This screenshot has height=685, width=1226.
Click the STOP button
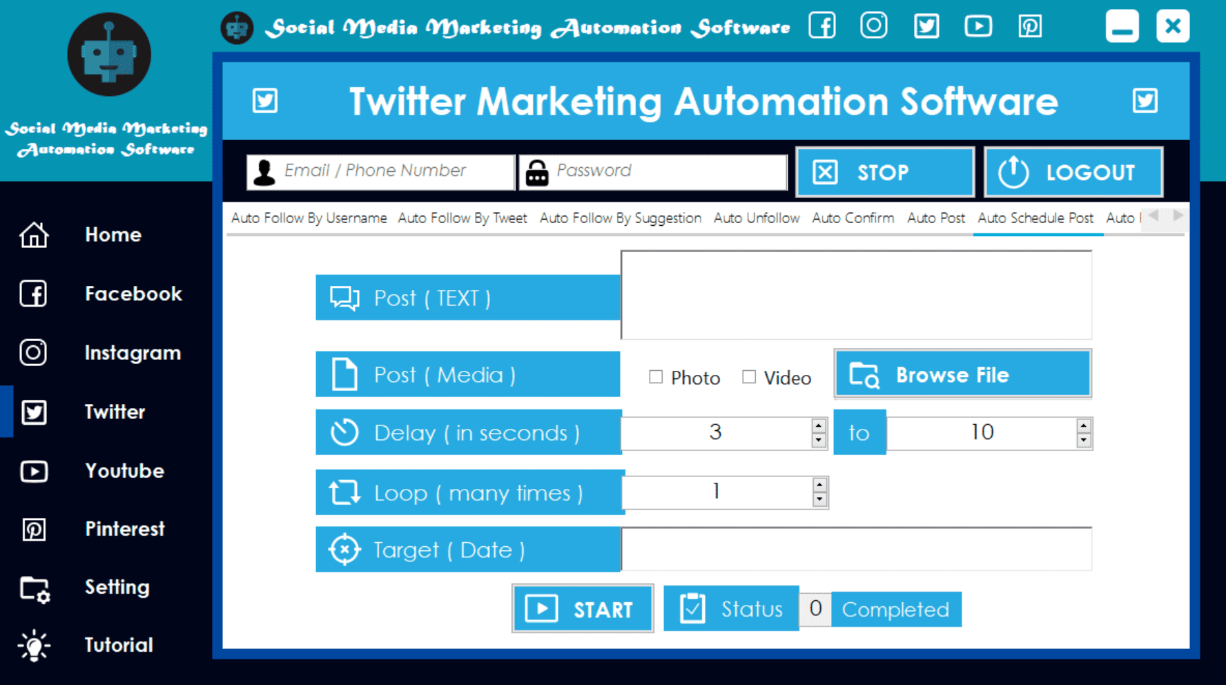(885, 172)
